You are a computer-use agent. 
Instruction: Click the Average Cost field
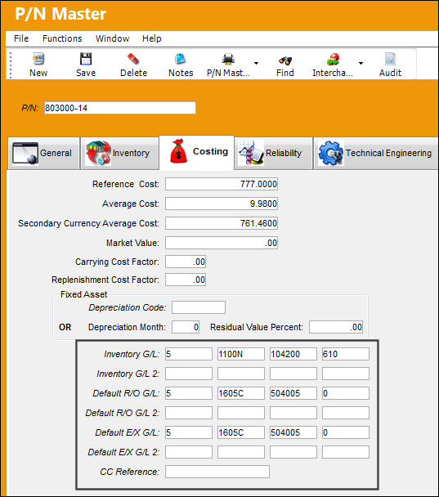point(222,204)
